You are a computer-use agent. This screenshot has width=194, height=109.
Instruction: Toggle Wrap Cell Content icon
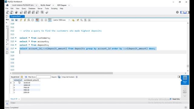(77, 77)
